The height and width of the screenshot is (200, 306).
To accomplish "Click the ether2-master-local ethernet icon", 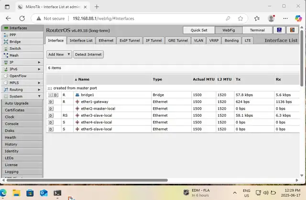I will [77, 109].
